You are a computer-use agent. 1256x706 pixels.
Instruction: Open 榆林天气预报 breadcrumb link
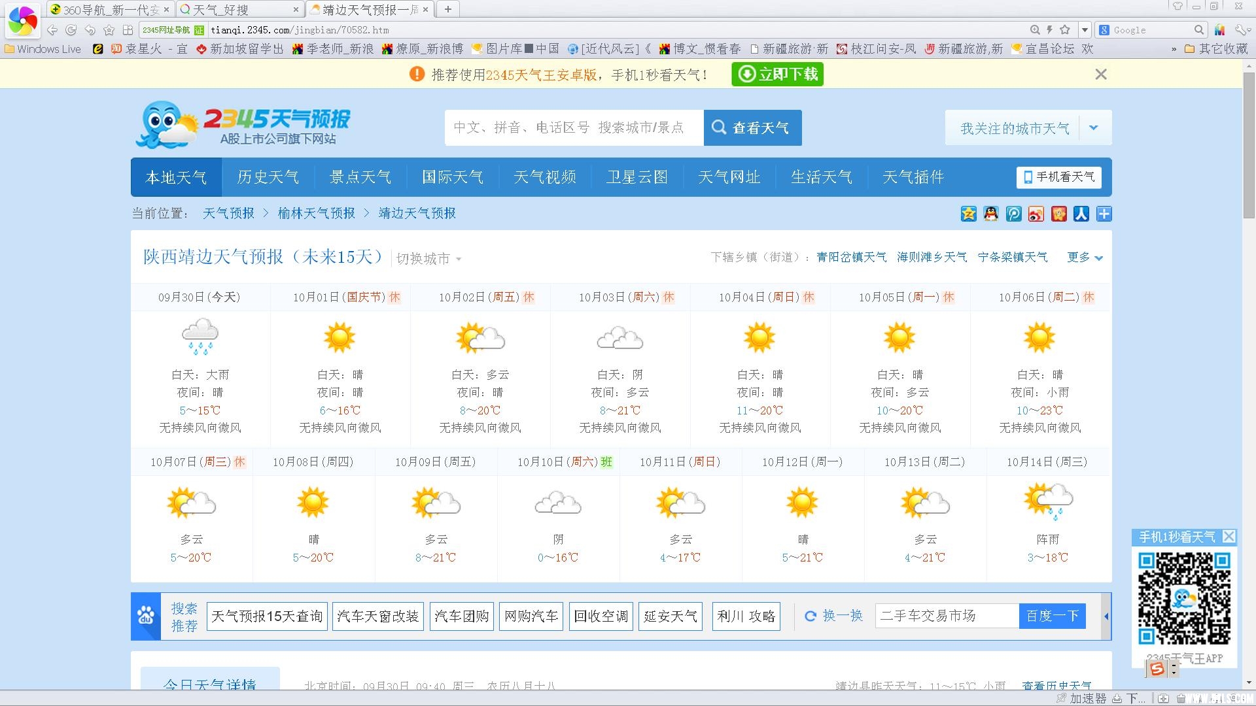[317, 214]
